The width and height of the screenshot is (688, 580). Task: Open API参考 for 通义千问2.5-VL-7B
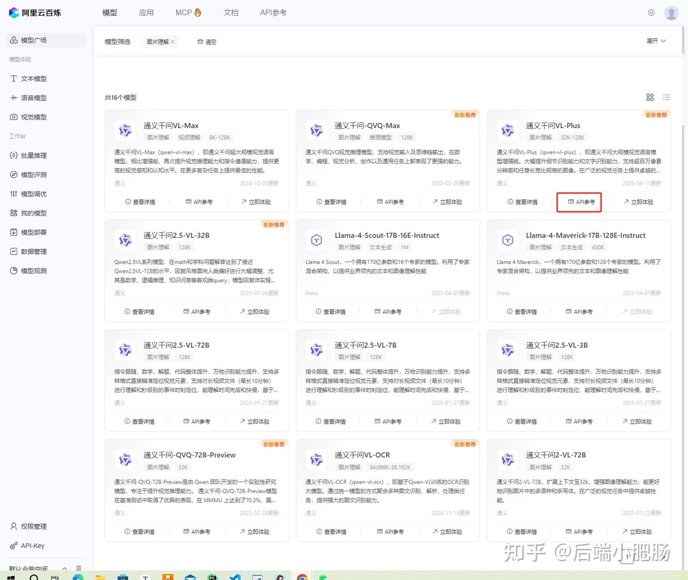388,422
